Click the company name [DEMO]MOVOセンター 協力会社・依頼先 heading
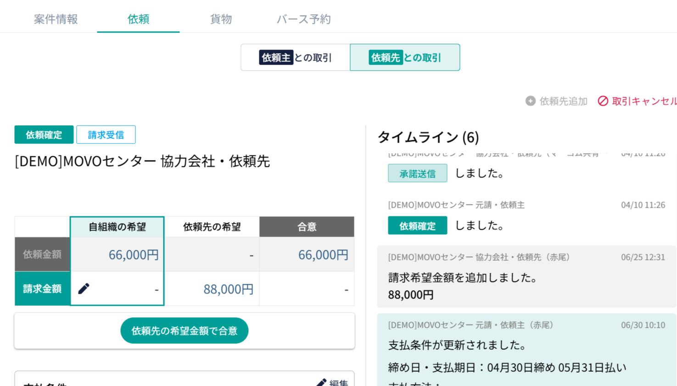The width and height of the screenshot is (677, 386). [142, 161]
